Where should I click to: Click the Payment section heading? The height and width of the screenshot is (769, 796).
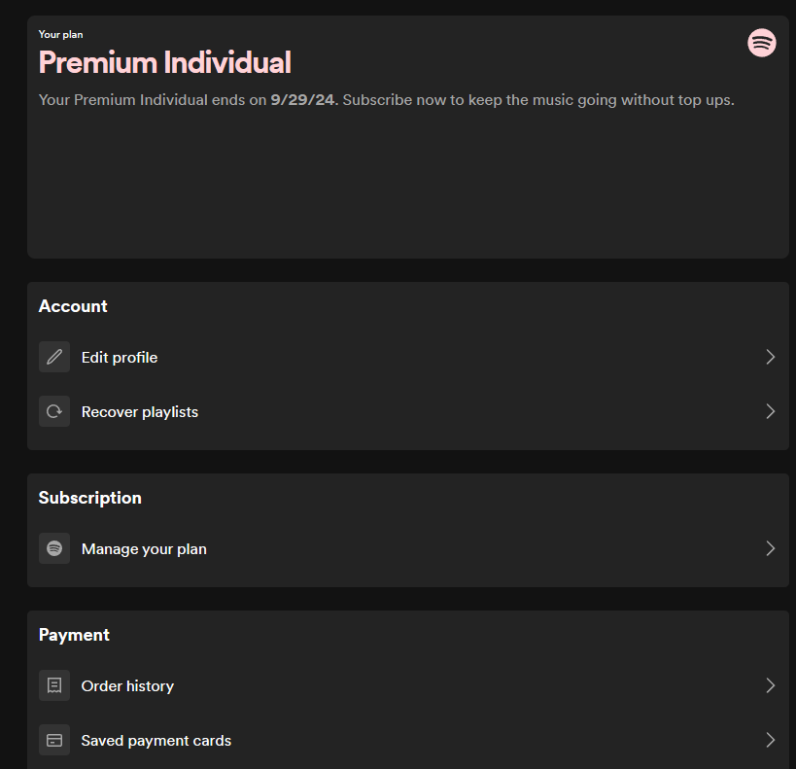tap(74, 635)
